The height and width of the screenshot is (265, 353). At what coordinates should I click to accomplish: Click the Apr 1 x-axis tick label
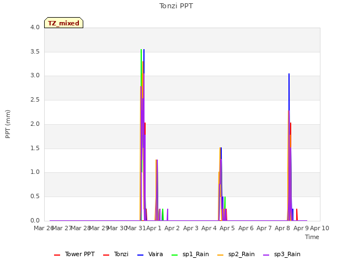tap(154, 228)
